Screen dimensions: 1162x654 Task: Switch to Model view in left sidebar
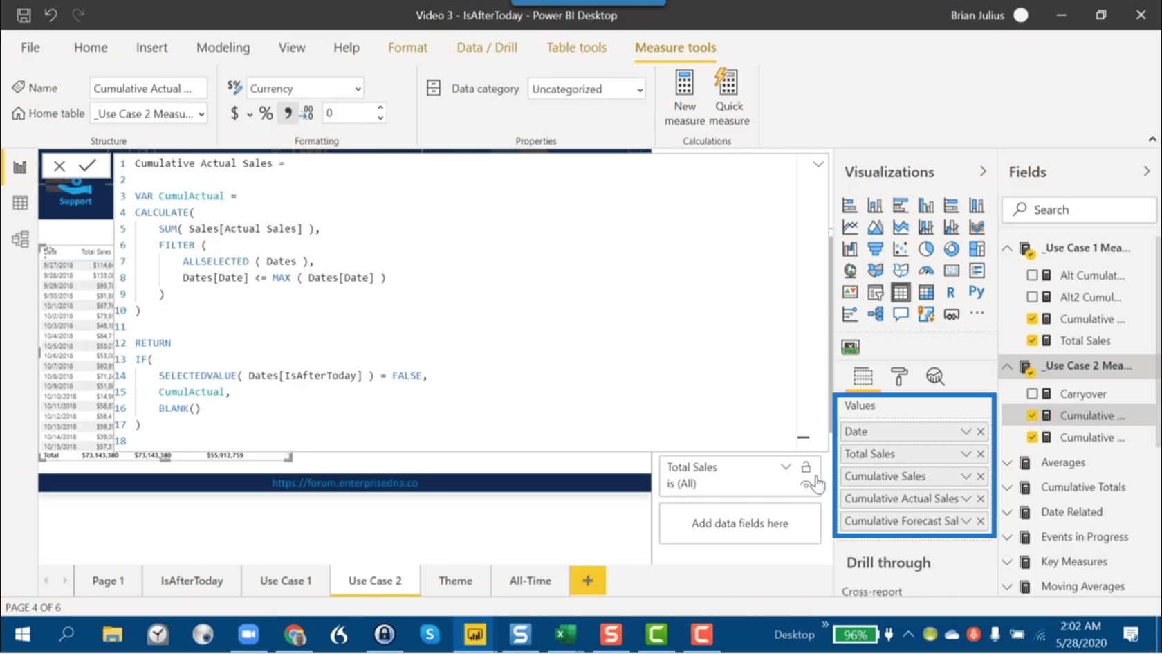pyautogui.click(x=20, y=239)
